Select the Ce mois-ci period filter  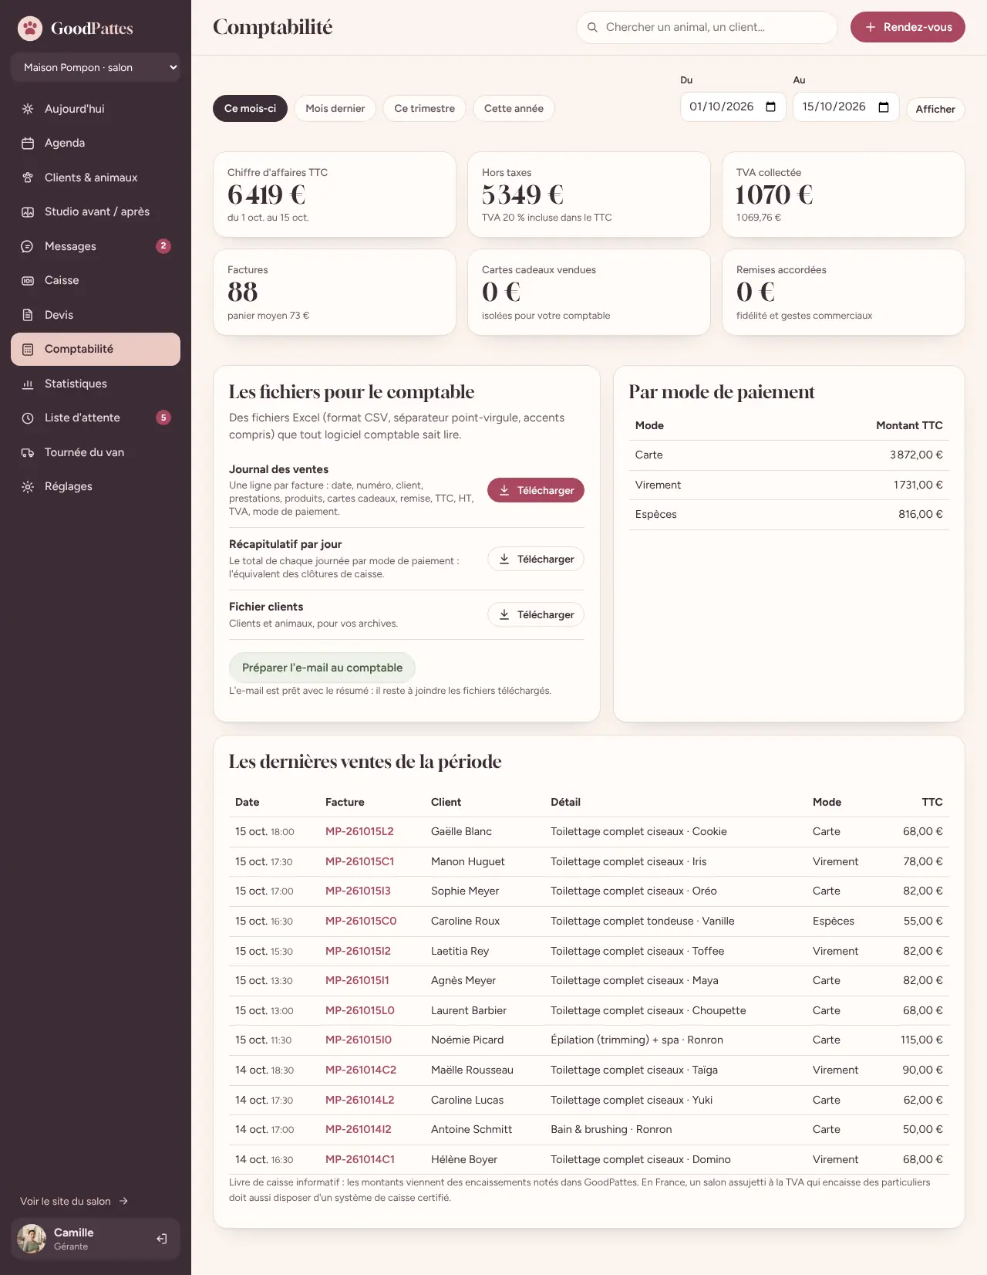coord(250,108)
